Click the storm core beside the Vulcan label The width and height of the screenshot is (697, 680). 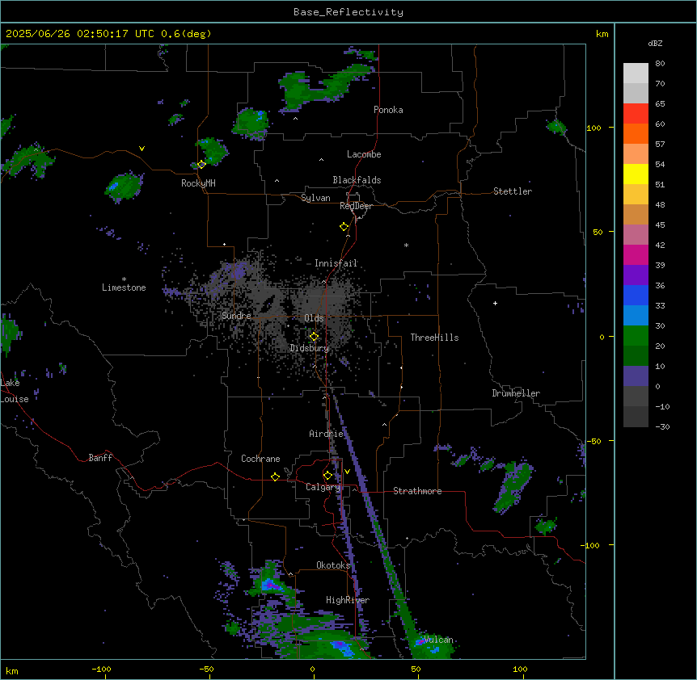420,641
